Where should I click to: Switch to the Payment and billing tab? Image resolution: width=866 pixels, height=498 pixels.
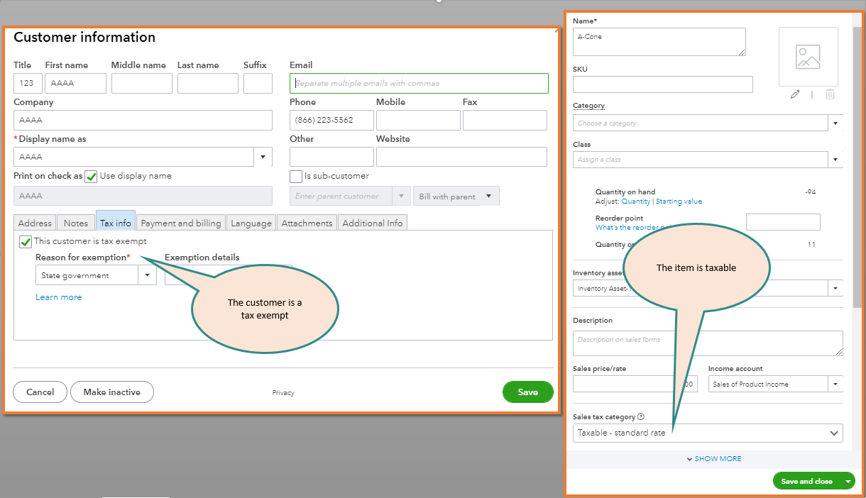[180, 222]
